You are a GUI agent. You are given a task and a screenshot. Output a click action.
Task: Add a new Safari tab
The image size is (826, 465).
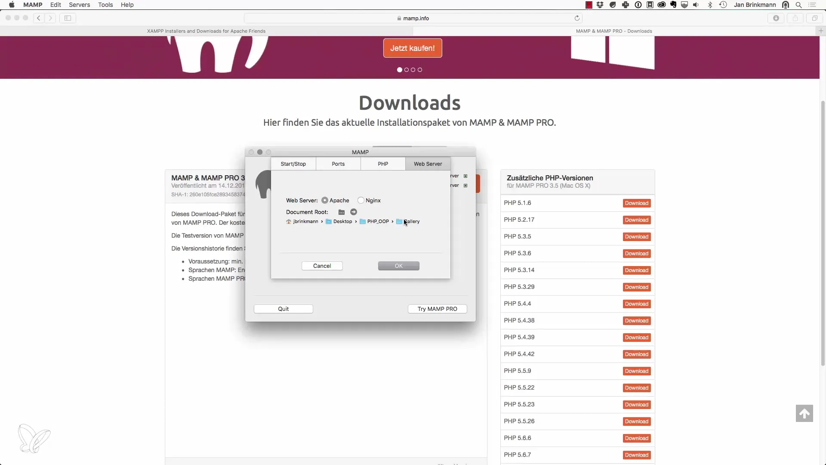tap(821, 31)
